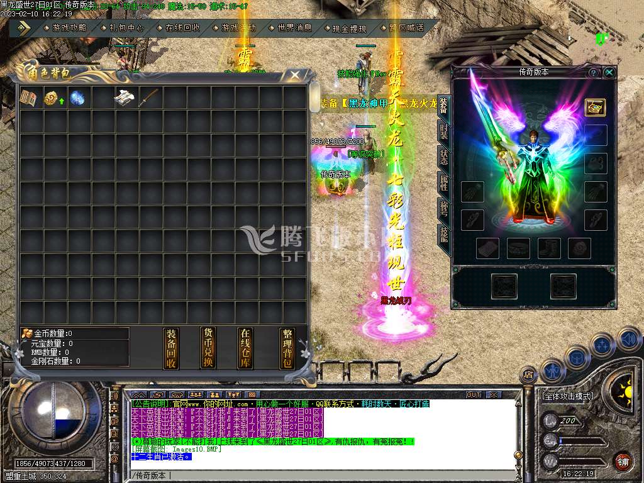Click 整理背包 to sort the bag

pos(287,348)
